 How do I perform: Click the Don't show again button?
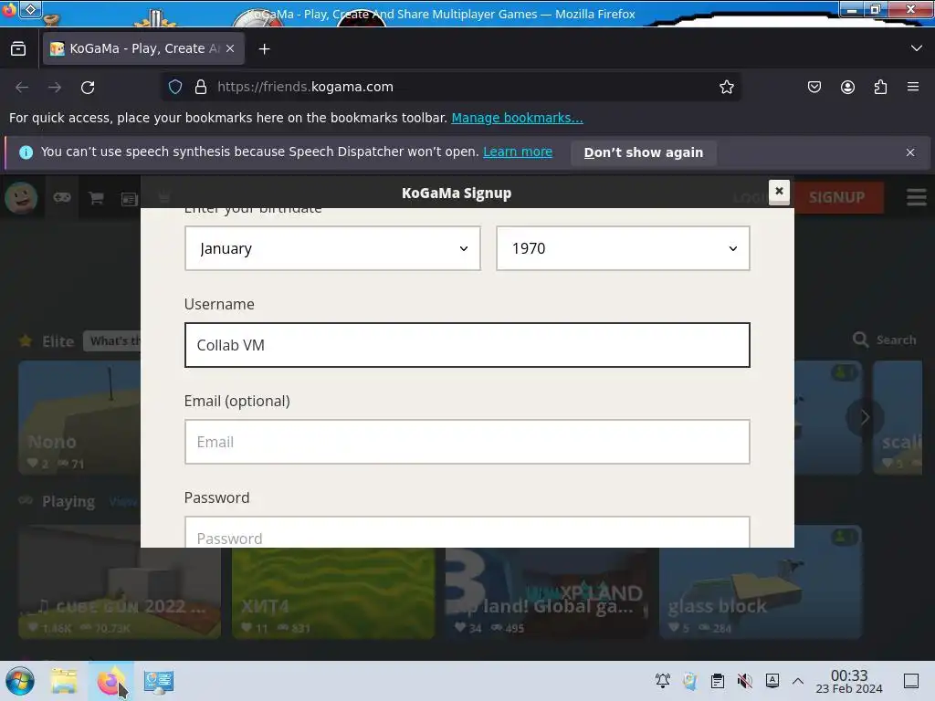coord(644,152)
